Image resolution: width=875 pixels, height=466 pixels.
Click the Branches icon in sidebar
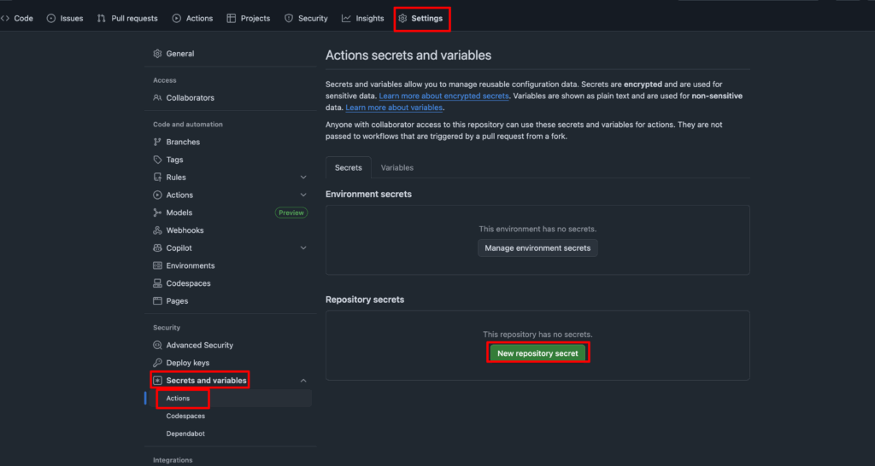coord(157,143)
